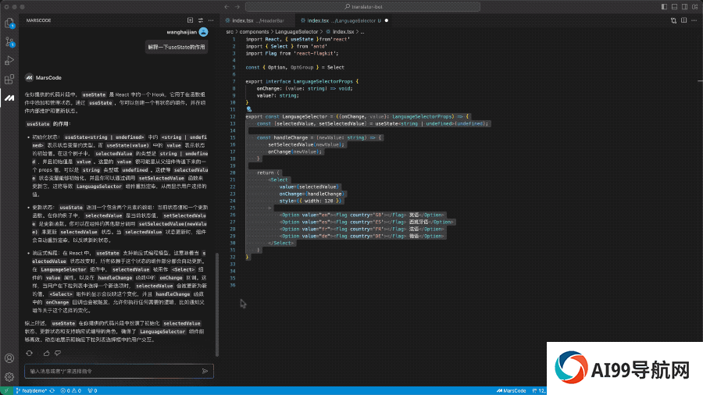Image resolution: width=703 pixels, height=395 pixels.
Task: Select the MarsCode icon in activity bar
Action: pos(9,98)
